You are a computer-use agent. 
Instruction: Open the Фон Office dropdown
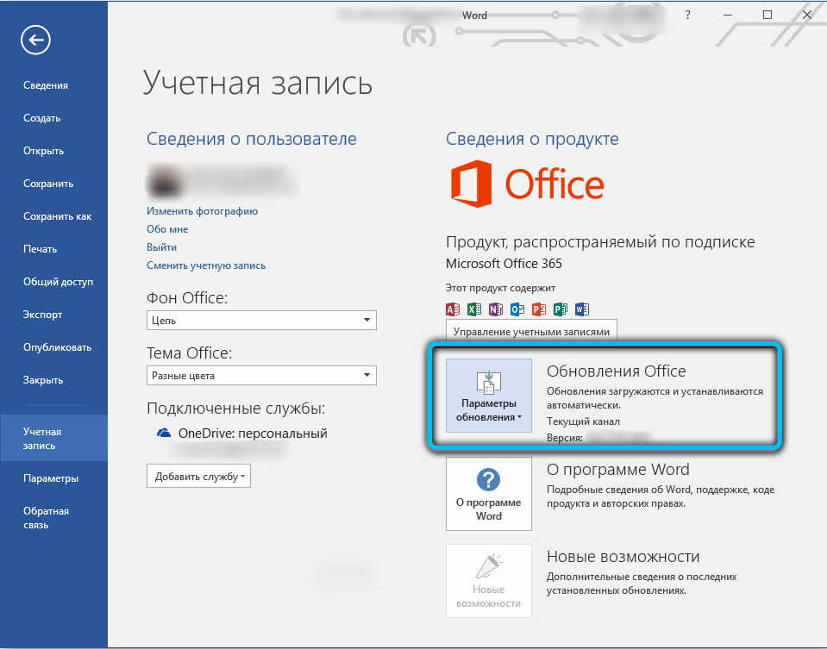click(x=261, y=321)
